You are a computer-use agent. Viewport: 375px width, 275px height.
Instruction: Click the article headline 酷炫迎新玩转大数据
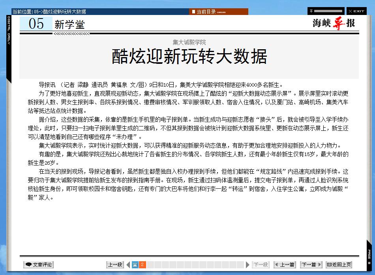[189, 56]
